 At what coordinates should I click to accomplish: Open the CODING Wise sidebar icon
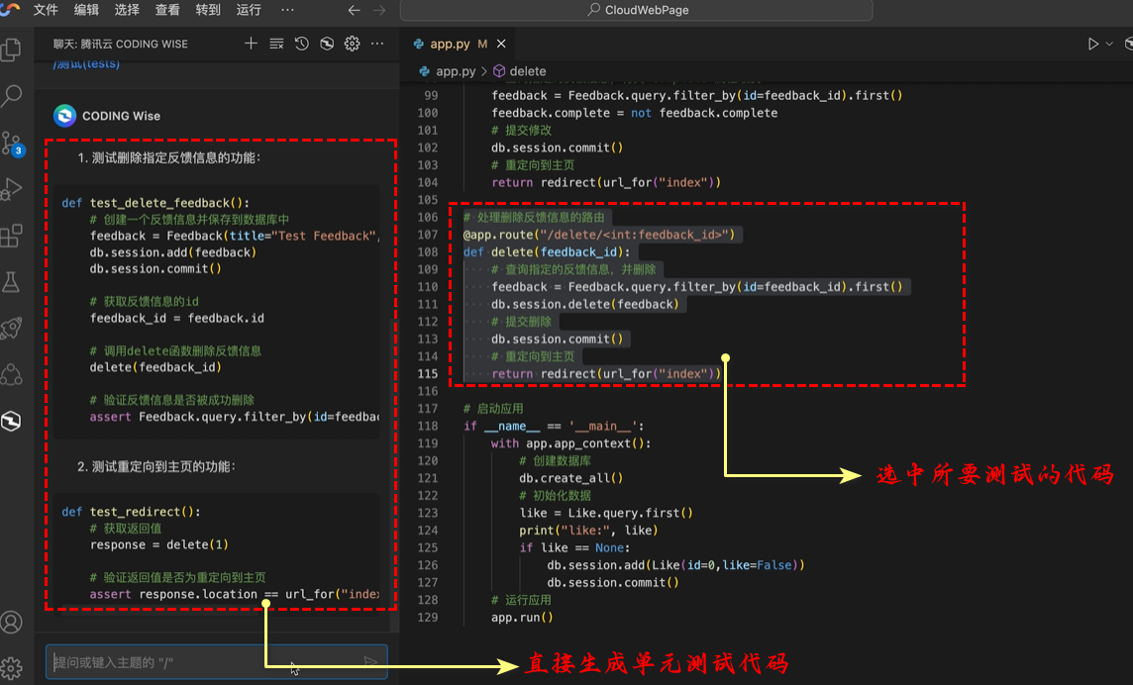pyautogui.click(x=12, y=421)
